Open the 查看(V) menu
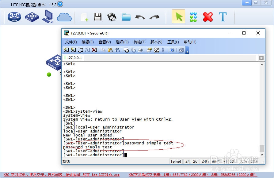 pyautogui.click(x=105, y=42)
